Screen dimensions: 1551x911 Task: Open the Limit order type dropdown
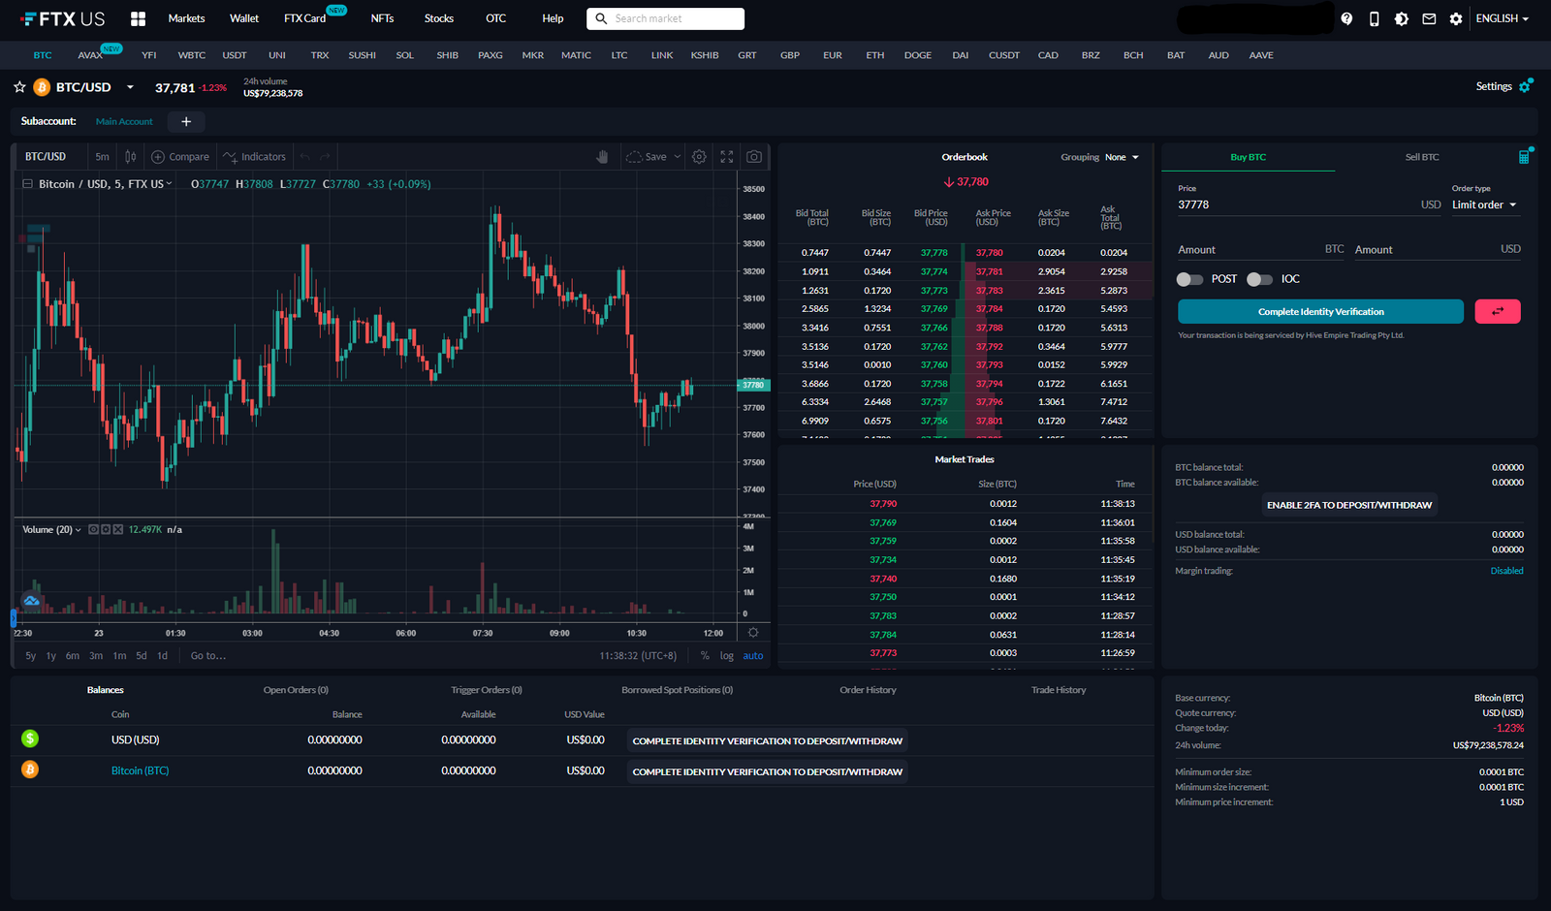1484,204
